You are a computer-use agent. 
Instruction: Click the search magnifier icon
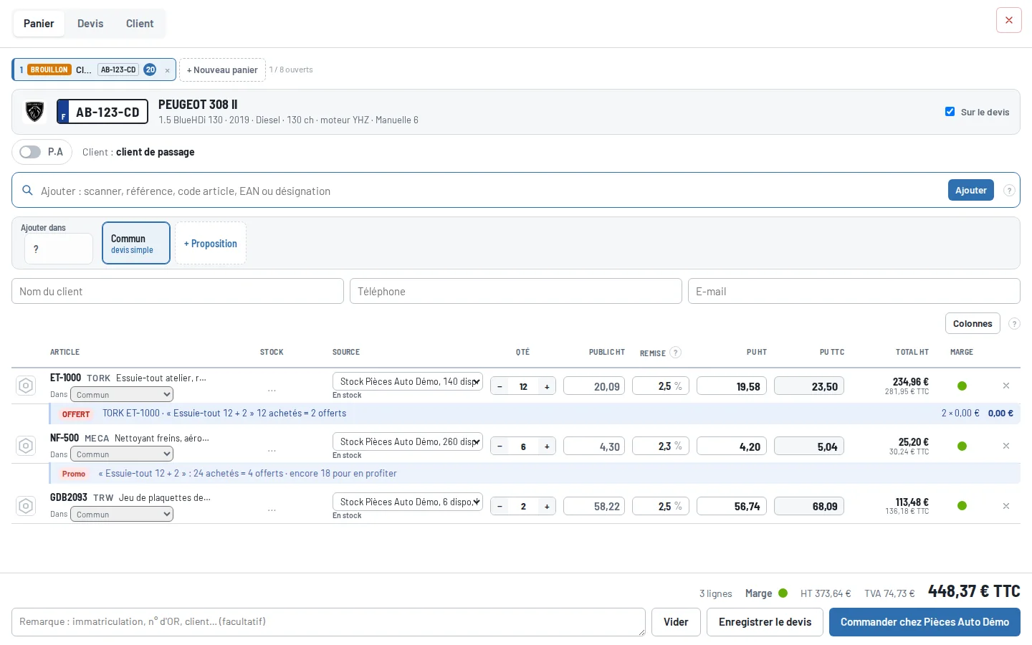coord(27,191)
